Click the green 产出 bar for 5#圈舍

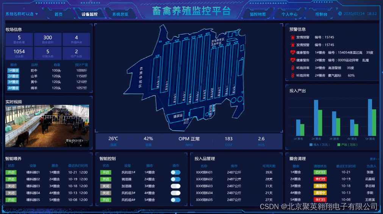374,122
